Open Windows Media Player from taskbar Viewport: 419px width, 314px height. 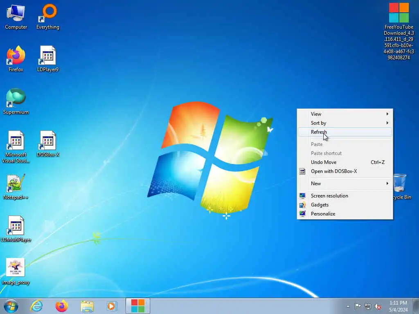[112, 306]
